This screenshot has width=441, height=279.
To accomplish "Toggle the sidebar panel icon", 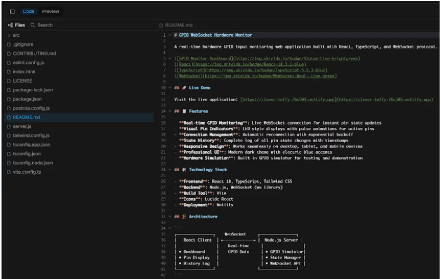I will click(x=12, y=12).
